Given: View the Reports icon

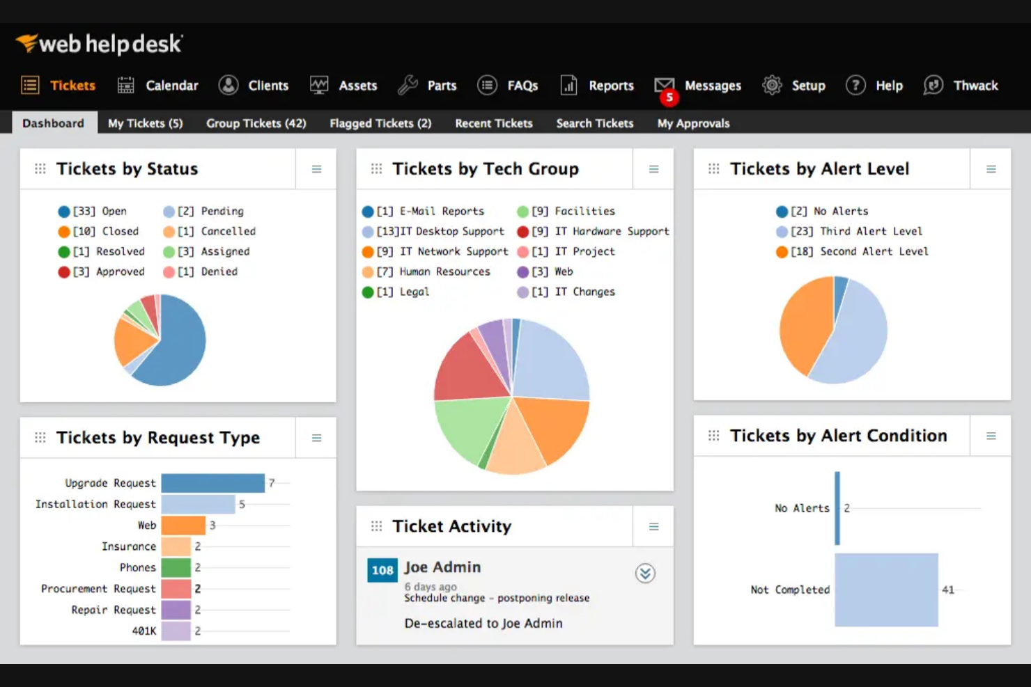Looking at the screenshot, I should pyautogui.click(x=568, y=85).
